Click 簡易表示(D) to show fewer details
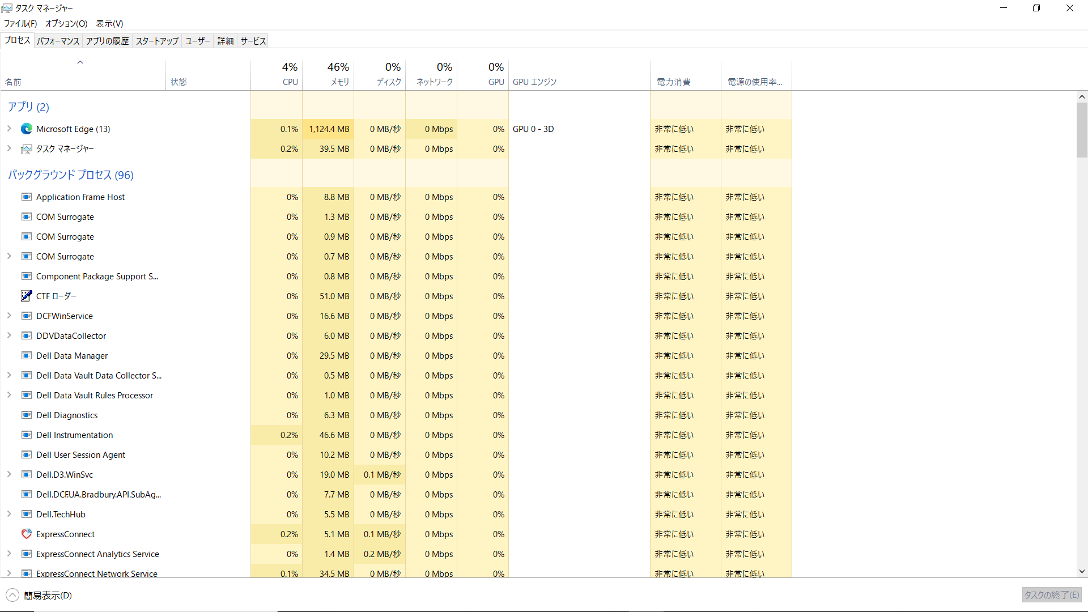1088x612 pixels. (48, 595)
